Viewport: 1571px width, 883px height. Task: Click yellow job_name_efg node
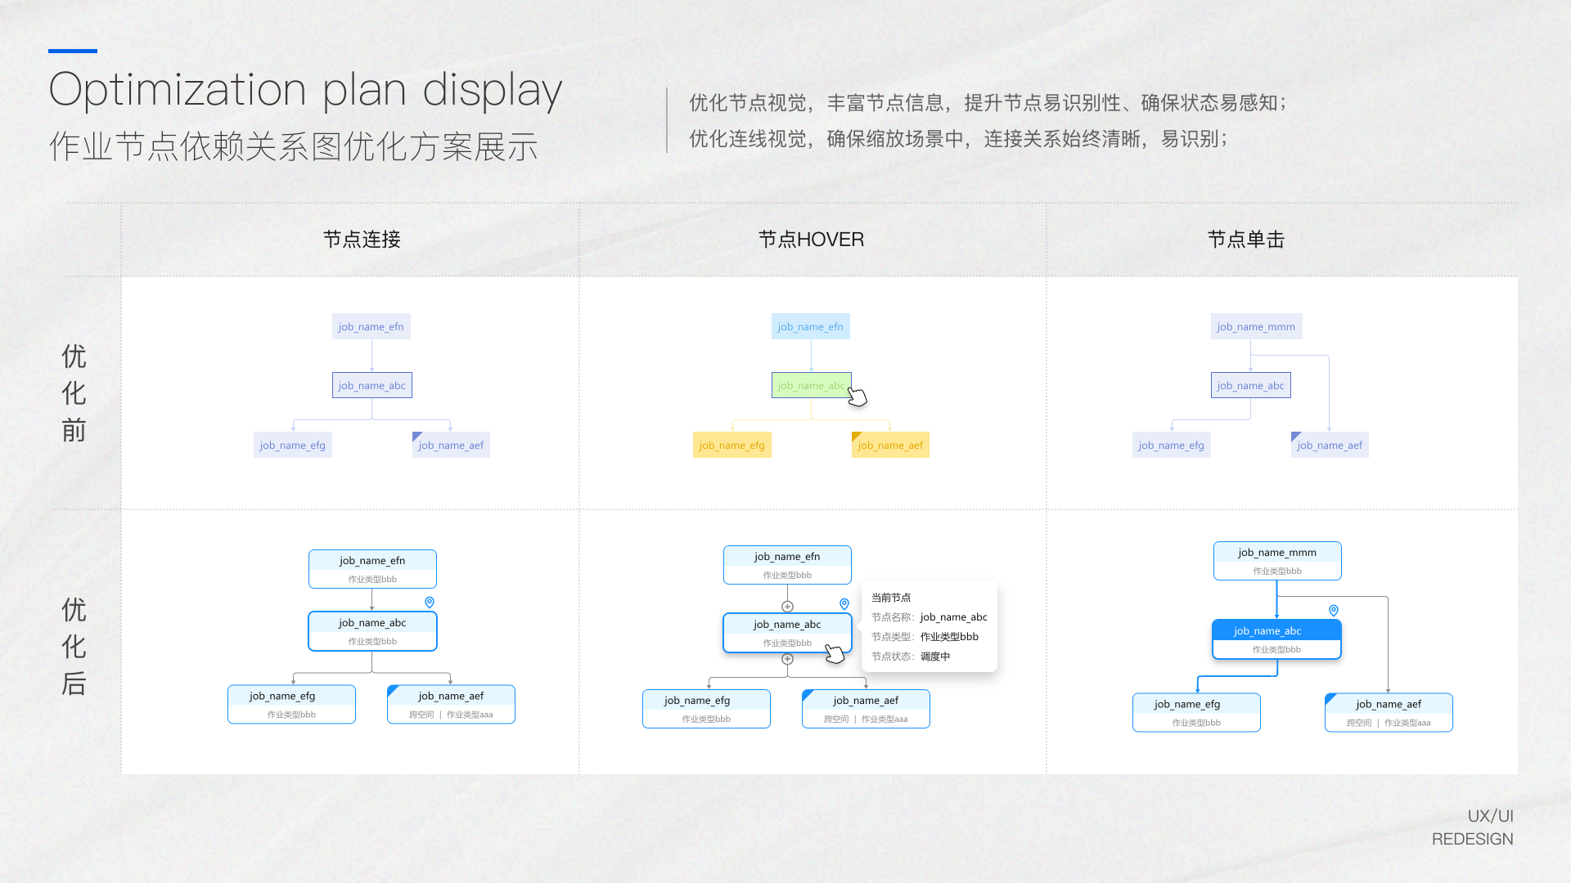tap(731, 445)
